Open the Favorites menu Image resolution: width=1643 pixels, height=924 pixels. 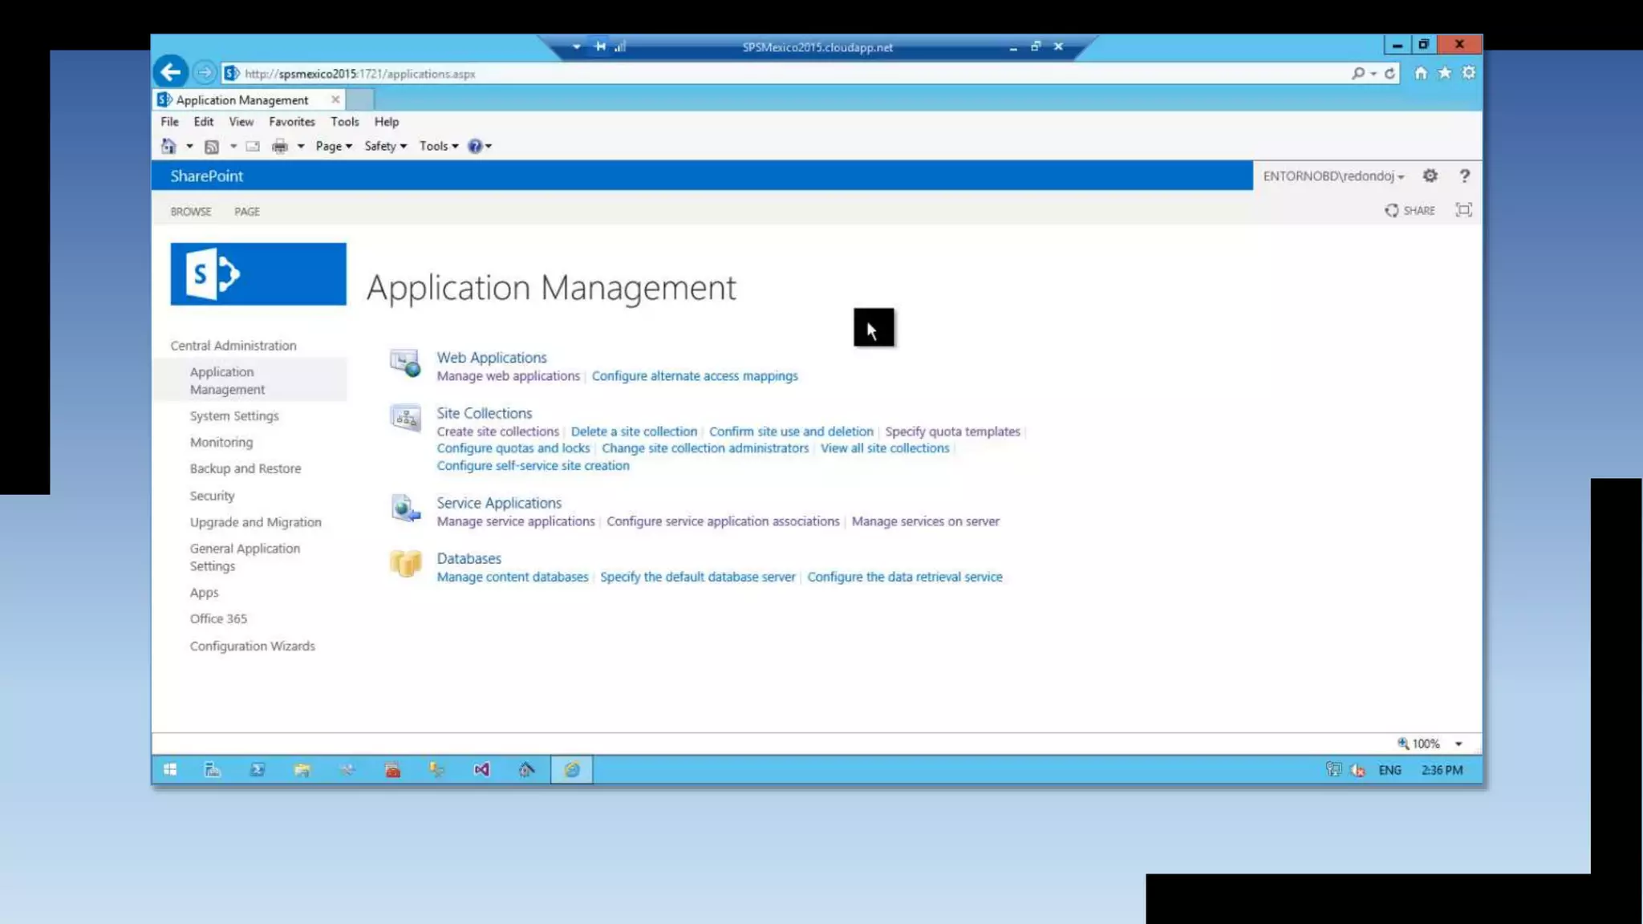291,122
